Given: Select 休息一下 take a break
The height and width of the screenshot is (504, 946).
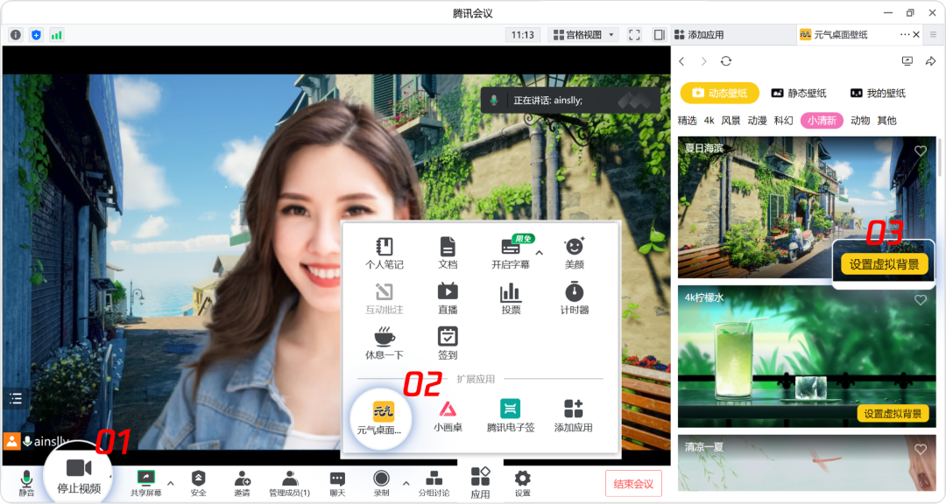Looking at the screenshot, I should 385,344.
